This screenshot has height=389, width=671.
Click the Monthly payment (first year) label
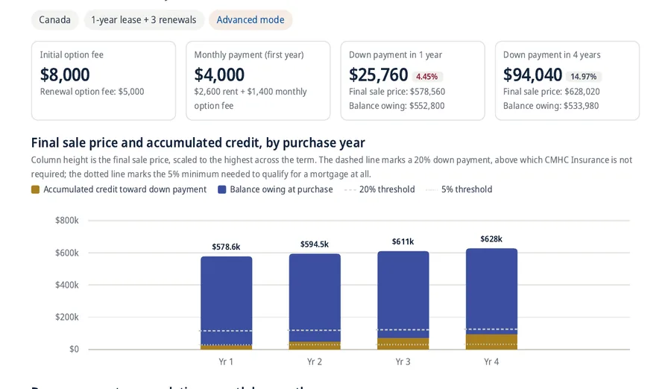249,55
